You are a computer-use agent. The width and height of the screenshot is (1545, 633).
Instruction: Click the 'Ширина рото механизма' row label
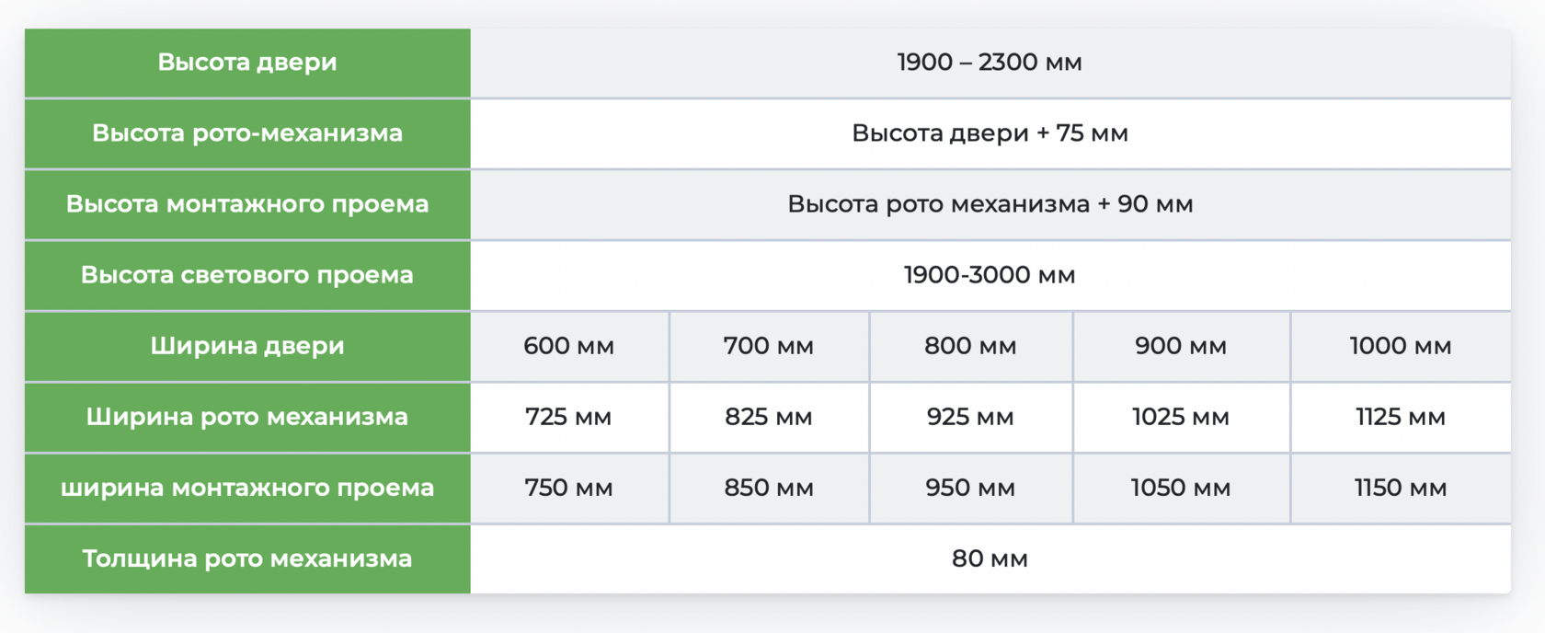click(246, 417)
